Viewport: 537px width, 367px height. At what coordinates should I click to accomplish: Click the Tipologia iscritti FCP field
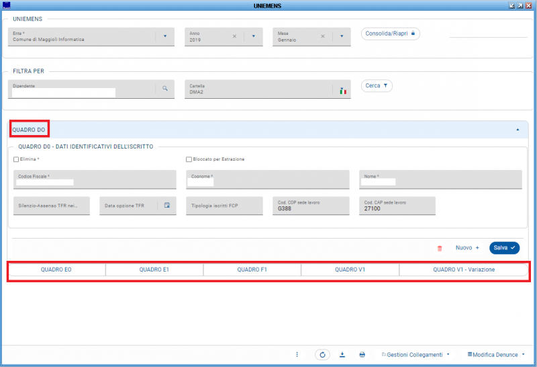(x=224, y=206)
